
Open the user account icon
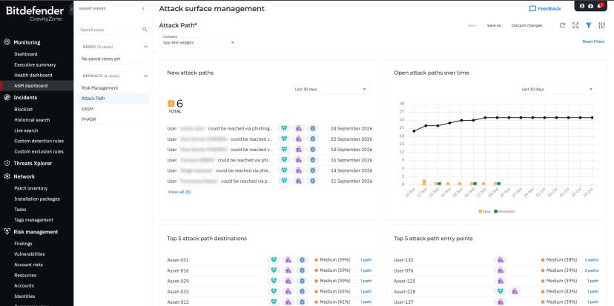582,6
